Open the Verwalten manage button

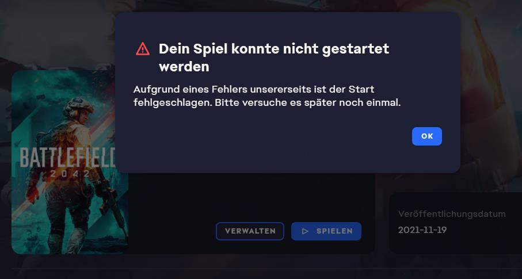tap(250, 231)
